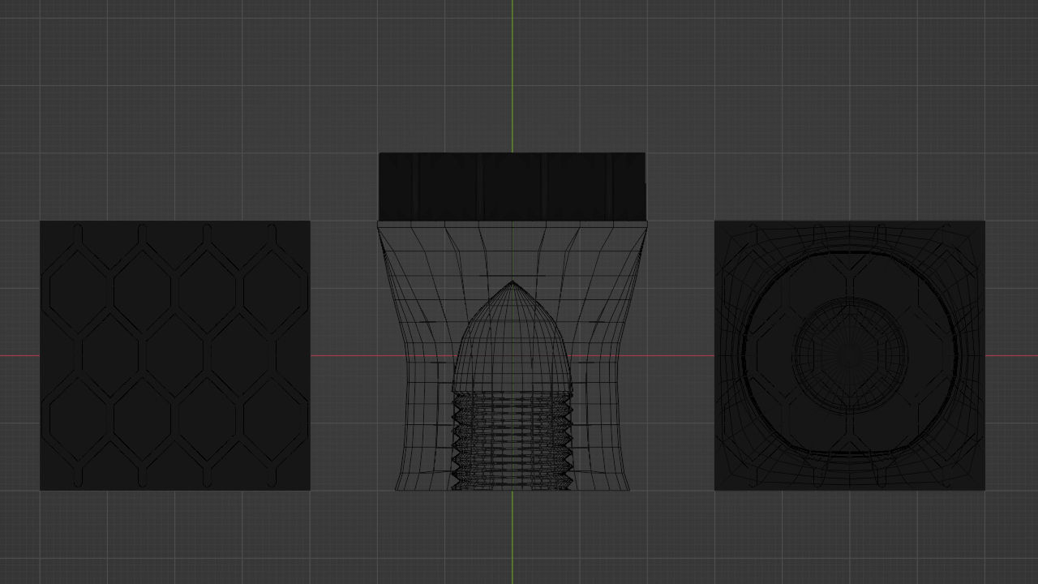Click the bullet-shaped dome tip in the wireframe
The image size is (1038, 584).
pos(512,337)
